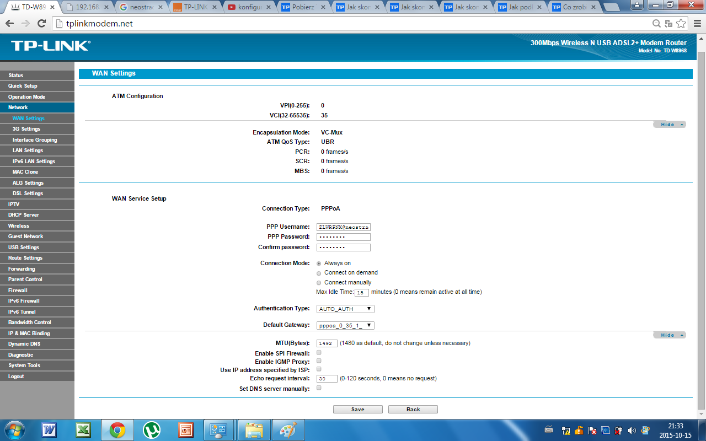This screenshot has height=441, width=706.
Task: Tick Set DNS server manually checkbox
Action: point(319,388)
